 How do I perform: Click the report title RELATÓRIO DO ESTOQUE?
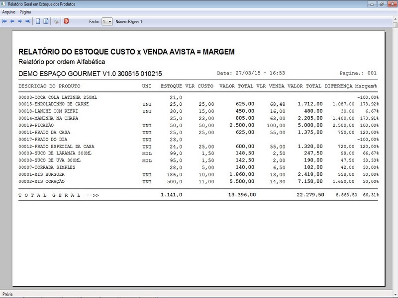click(127, 52)
